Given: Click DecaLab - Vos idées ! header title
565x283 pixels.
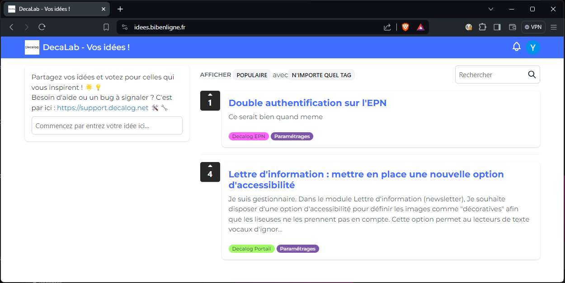Looking at the screenshot, I should (x=86, y=47).
